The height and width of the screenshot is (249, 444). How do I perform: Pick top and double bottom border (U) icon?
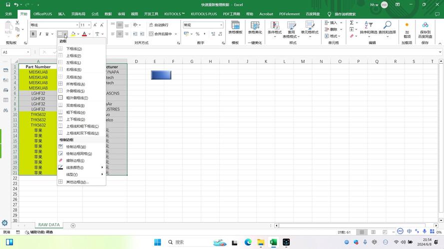[60, 133]
